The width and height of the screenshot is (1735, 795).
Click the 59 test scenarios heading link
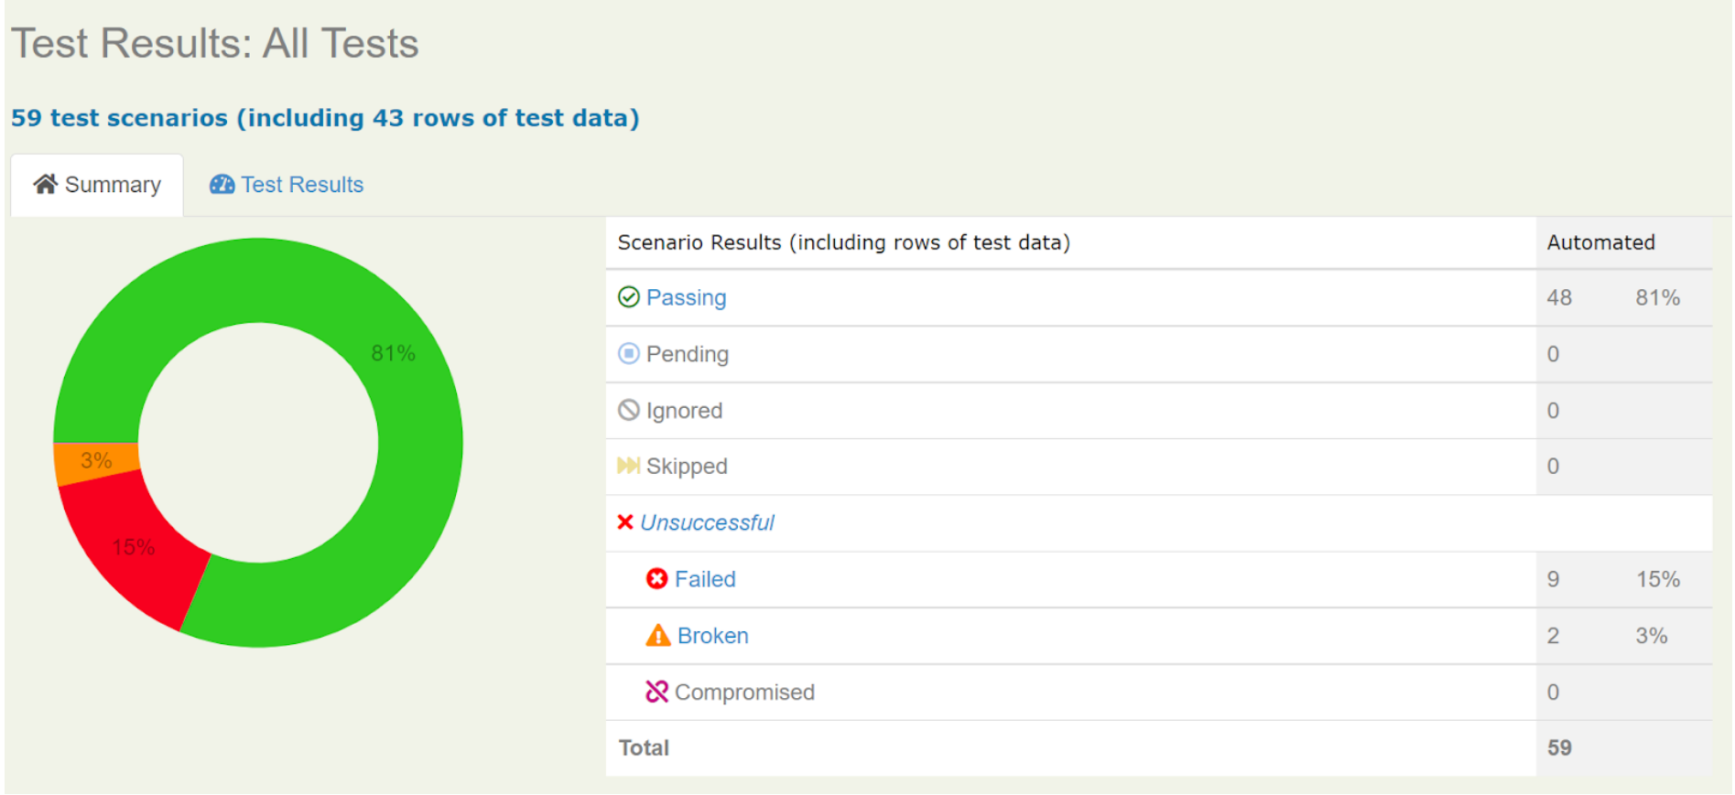pyautogui.click(x=324, y=117)
